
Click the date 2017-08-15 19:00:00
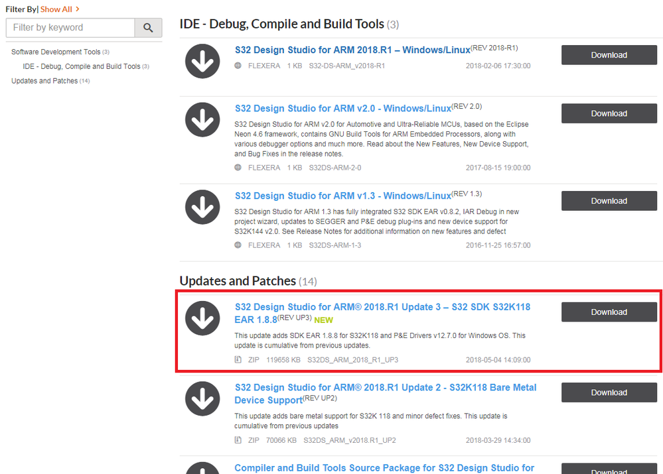(498, 168)
